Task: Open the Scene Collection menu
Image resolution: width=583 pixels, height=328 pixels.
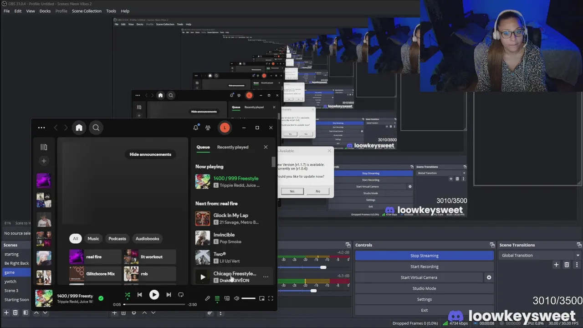Action: pos(87,11)
